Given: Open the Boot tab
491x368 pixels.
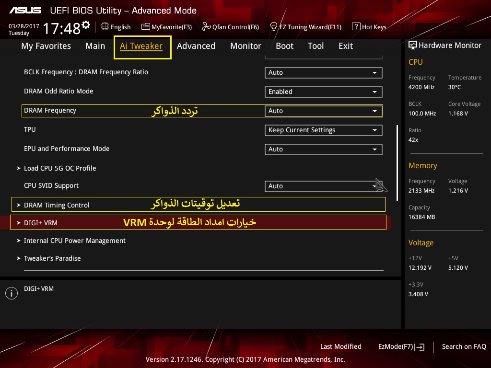Looking at the screenshot, I should [285, 46].
